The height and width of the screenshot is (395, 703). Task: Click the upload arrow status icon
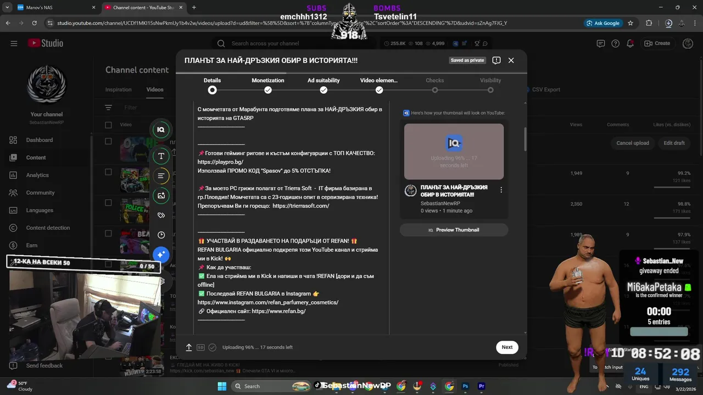tap(189, 347)
